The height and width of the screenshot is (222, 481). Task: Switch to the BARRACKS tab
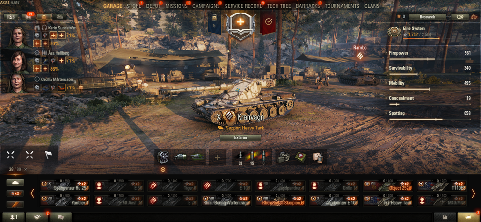click(308, 6)
